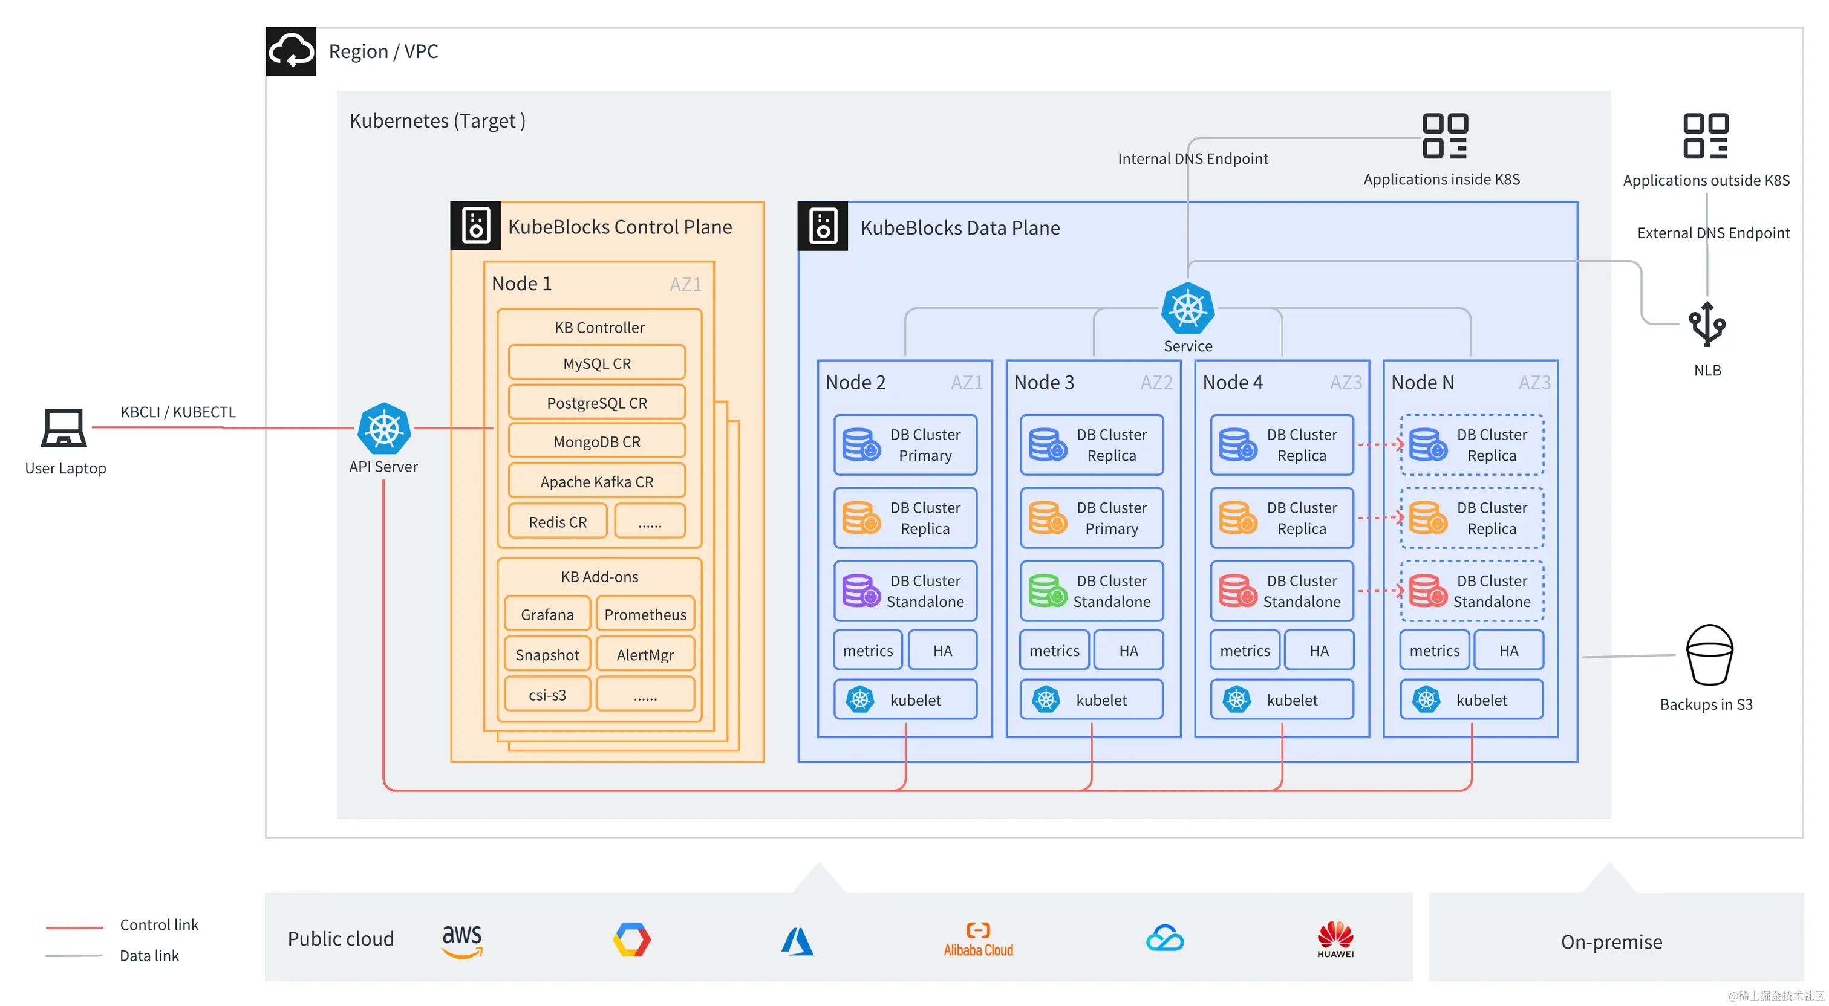
Task: Click the User Laptop icon
Action: click(63, 427)
